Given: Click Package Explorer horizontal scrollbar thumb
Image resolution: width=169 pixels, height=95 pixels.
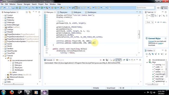Looking at the screenshot, I should [x=14, y=84].
